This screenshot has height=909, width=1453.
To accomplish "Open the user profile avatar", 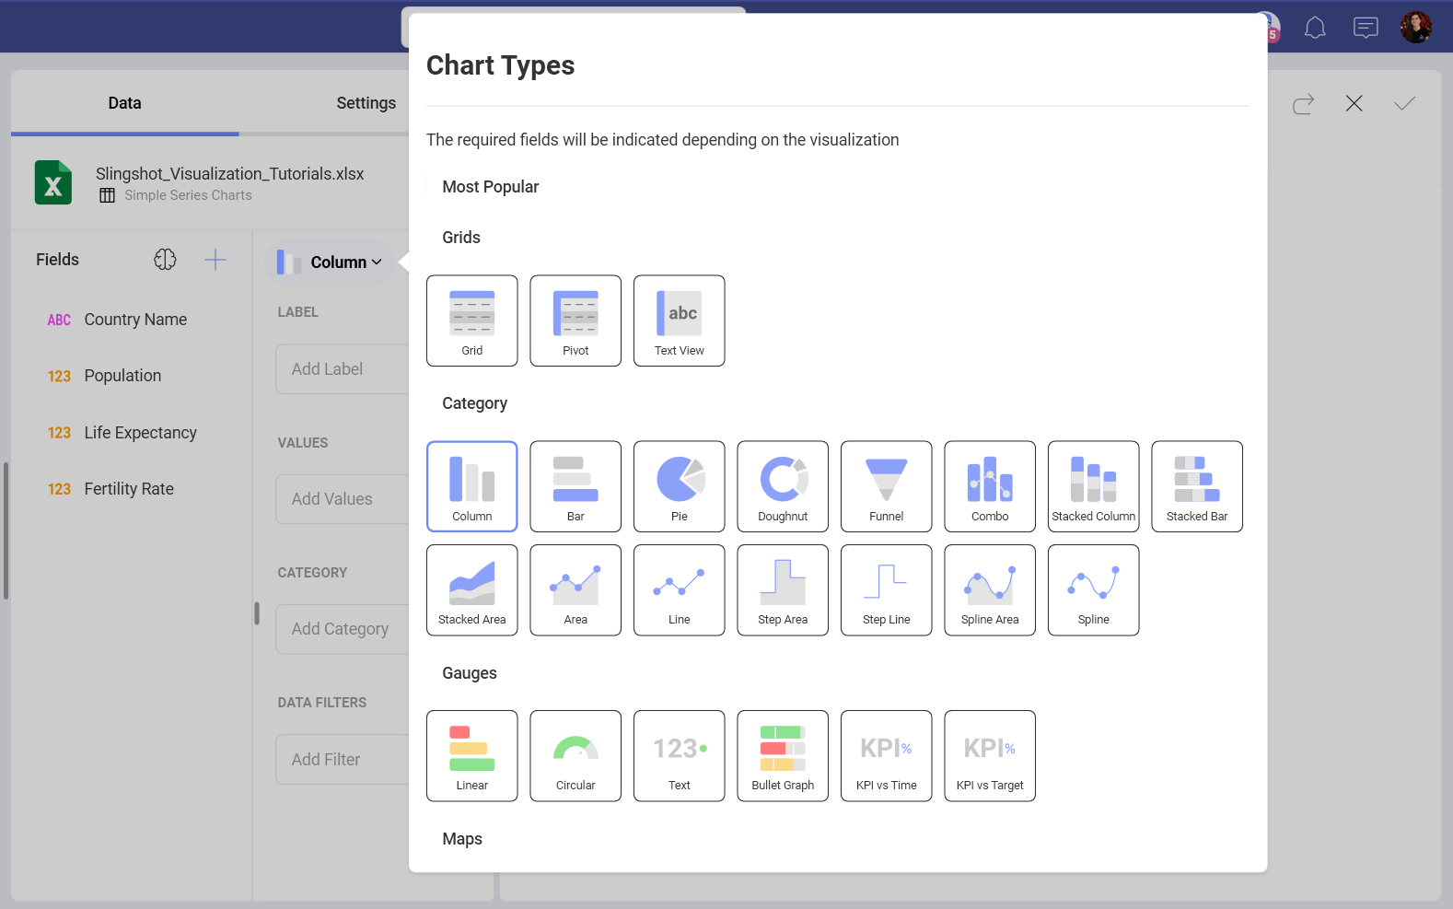I will (1416, 28).
